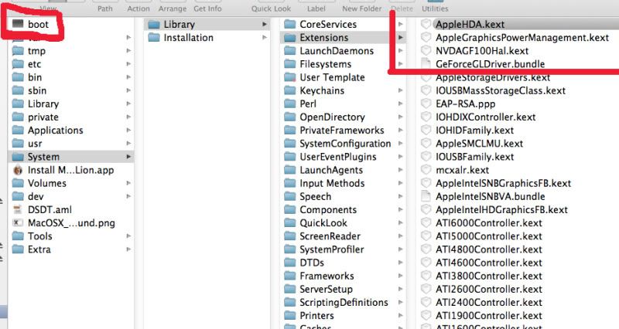Click icon of Library folder listed above Installation

(154, 25)
